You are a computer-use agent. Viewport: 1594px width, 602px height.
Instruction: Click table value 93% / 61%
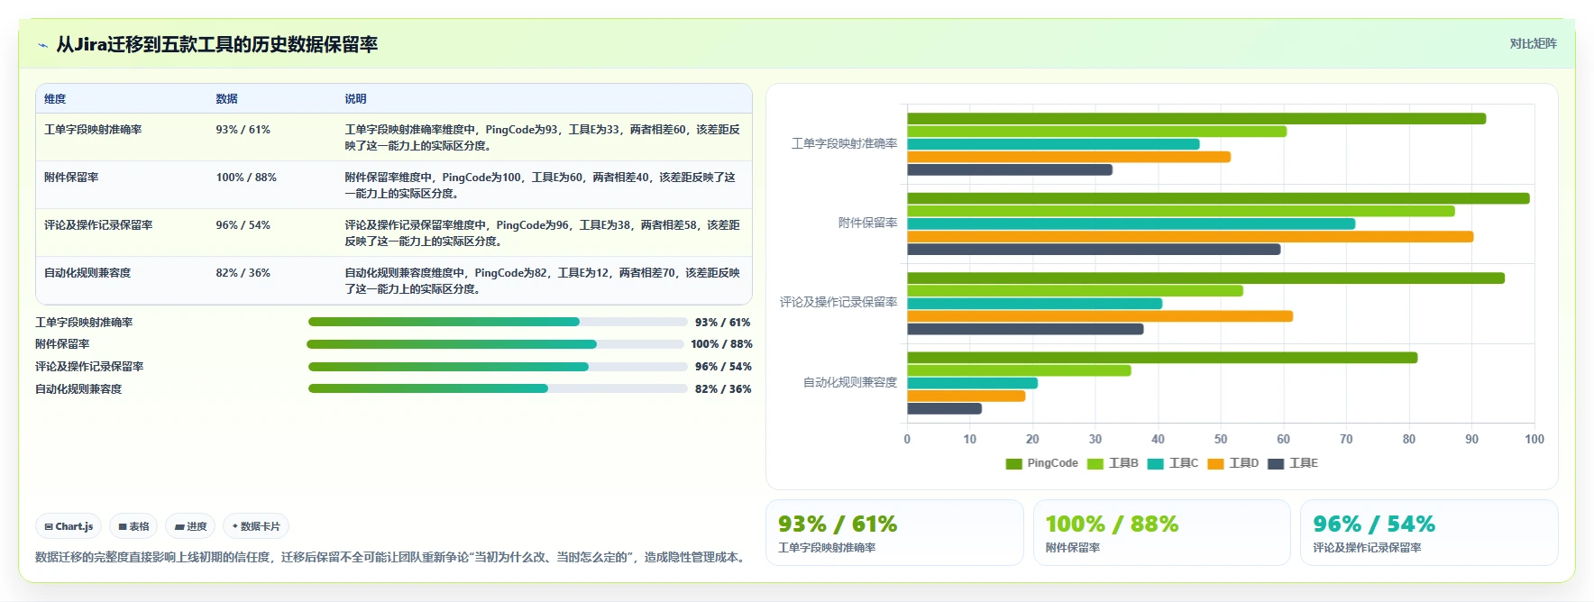(243, 130)
